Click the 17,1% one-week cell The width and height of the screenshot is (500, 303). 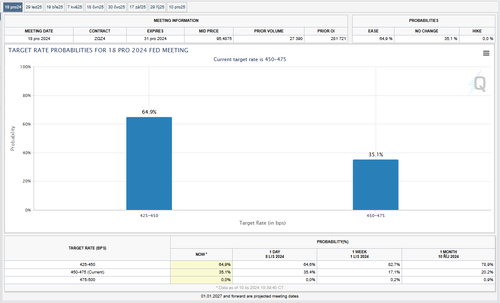(x=359, y=272)
